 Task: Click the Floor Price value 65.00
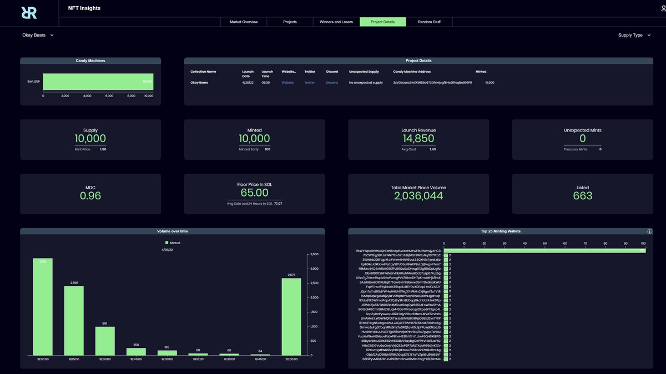pyautogui.click(x=254, y=193)
